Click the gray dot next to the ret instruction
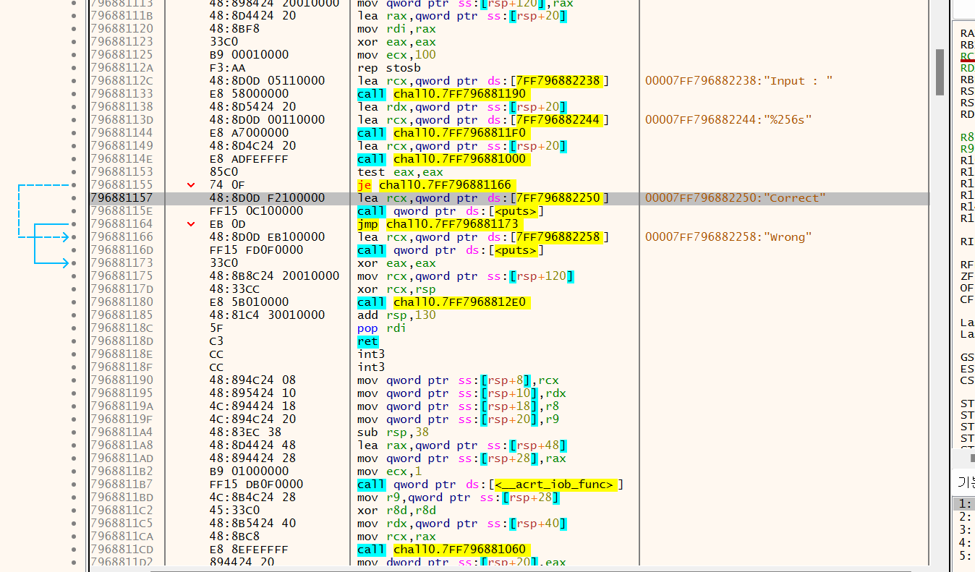Viewport: 975px width, 572px height. pos(73,341)
